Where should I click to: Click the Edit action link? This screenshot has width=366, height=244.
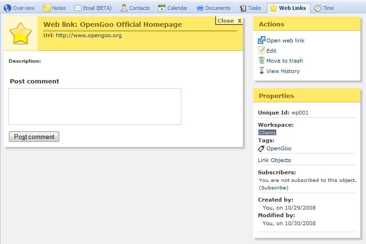click(x=271, y=51)
